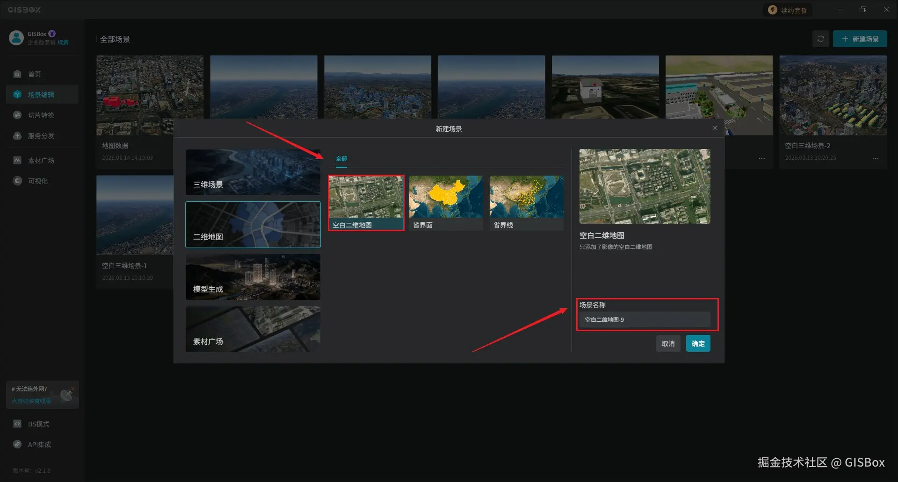Open the 素材广场 sidebar icon

[17, 161]
